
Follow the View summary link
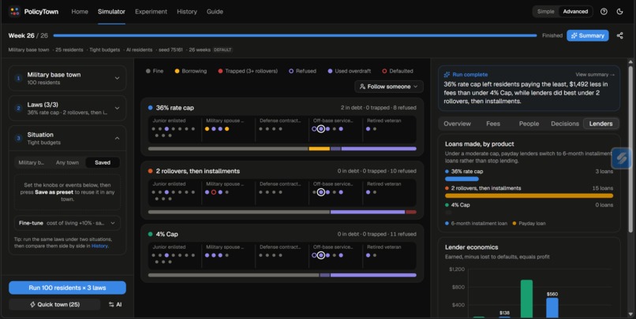(x=595, y=75)
